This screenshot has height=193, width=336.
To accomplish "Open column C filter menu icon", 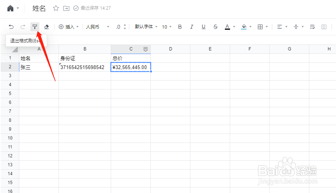I will [x=146, y=49].
